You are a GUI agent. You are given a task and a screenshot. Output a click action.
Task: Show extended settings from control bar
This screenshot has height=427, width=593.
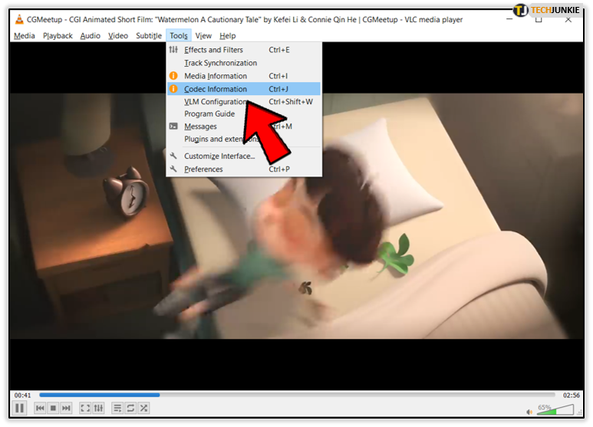coord(98,408)
